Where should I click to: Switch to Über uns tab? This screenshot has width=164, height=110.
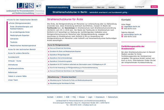(100, 7)
